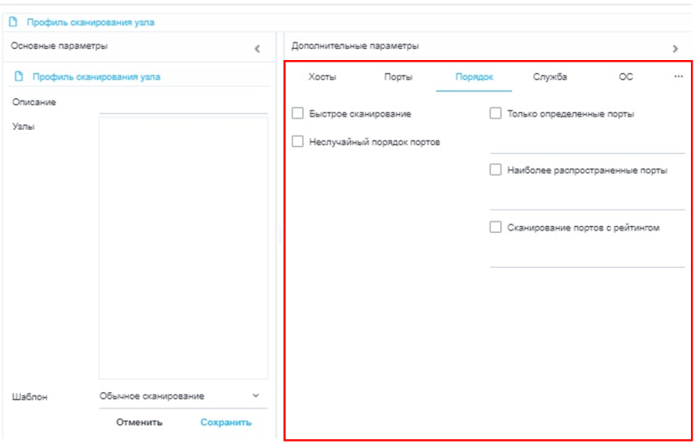
Task: Open the Порты tab
Action: point(398,77)
